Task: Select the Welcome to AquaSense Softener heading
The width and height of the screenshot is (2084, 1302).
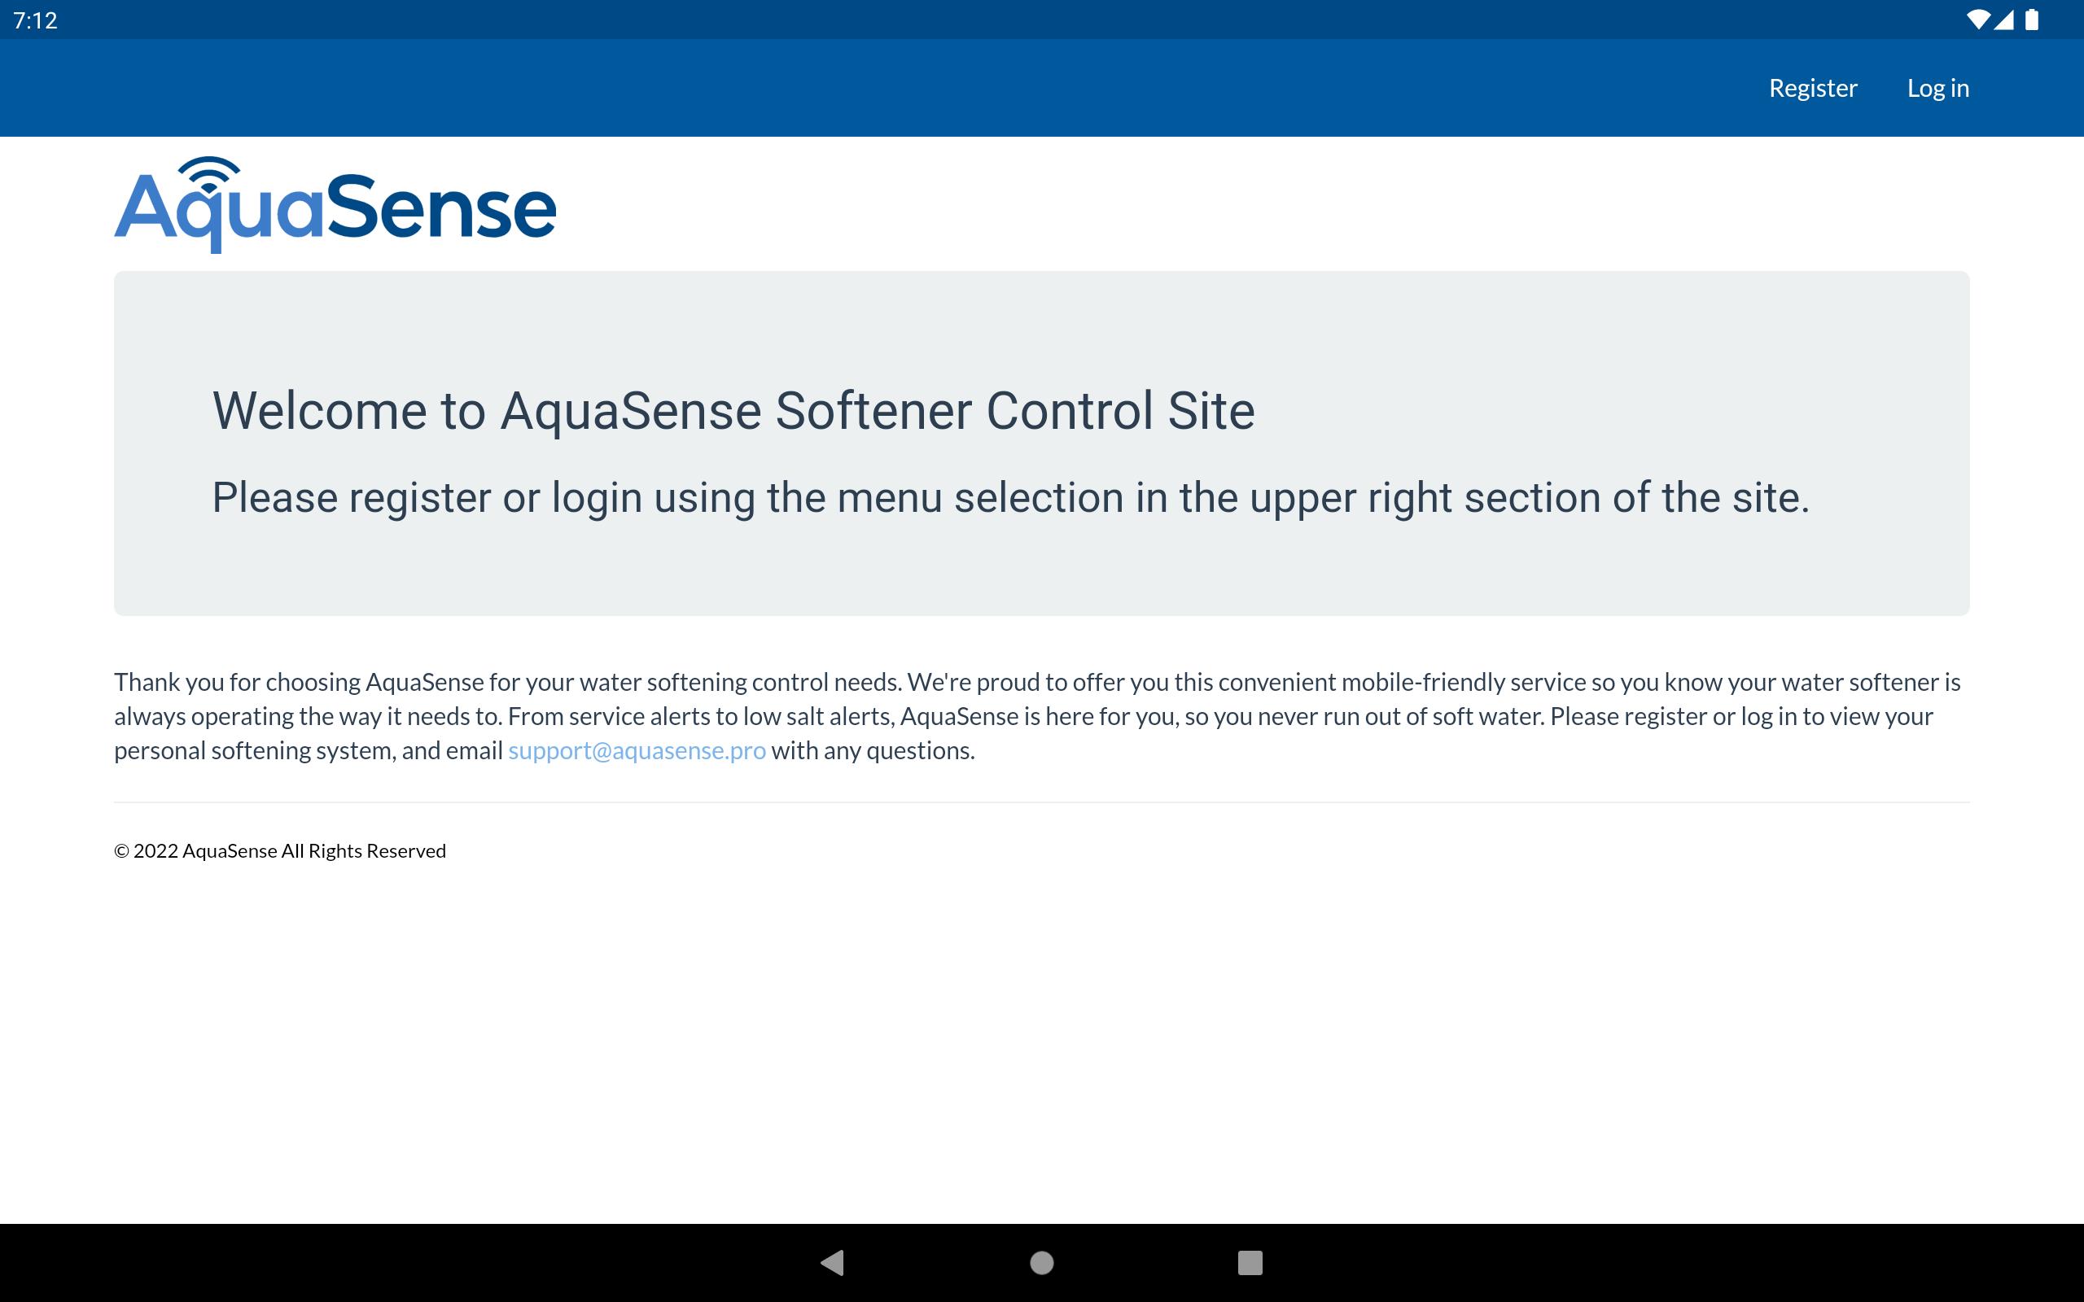Action: [x=733, y=410]
